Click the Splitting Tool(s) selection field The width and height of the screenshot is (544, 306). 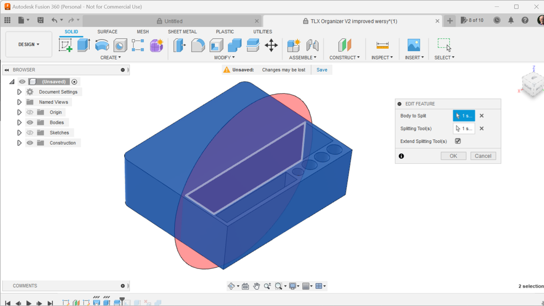[463, 128]
